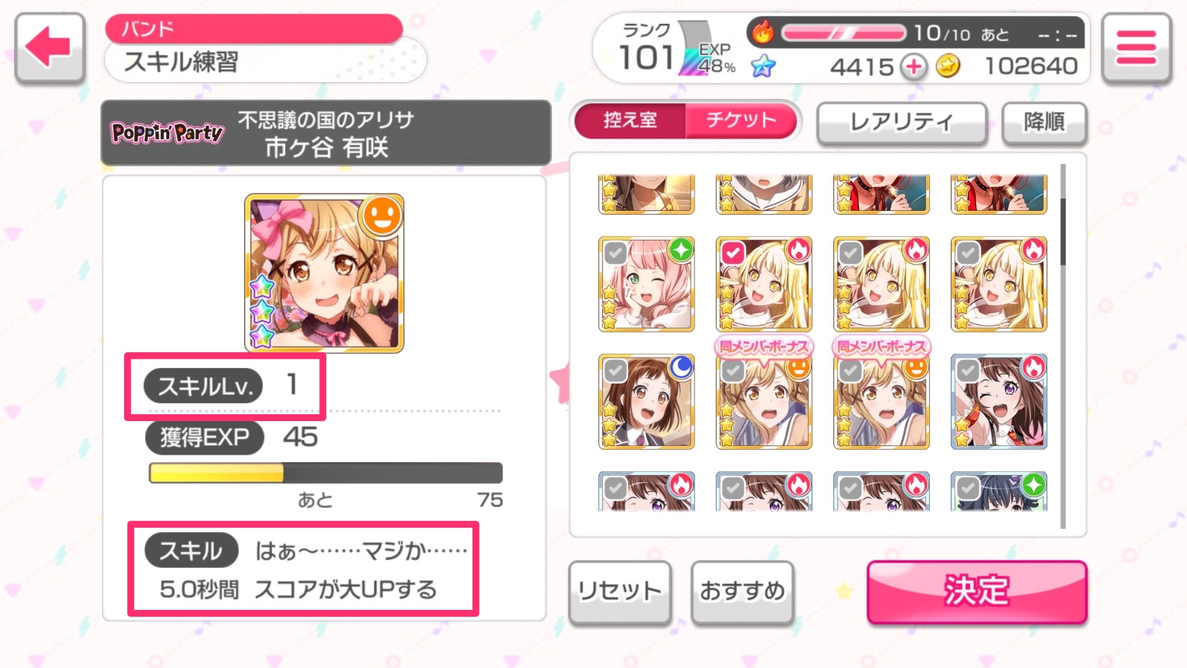Tap the リセット button
The width and height of the screenshot is (1187, 668).
(x=620, y=592)
